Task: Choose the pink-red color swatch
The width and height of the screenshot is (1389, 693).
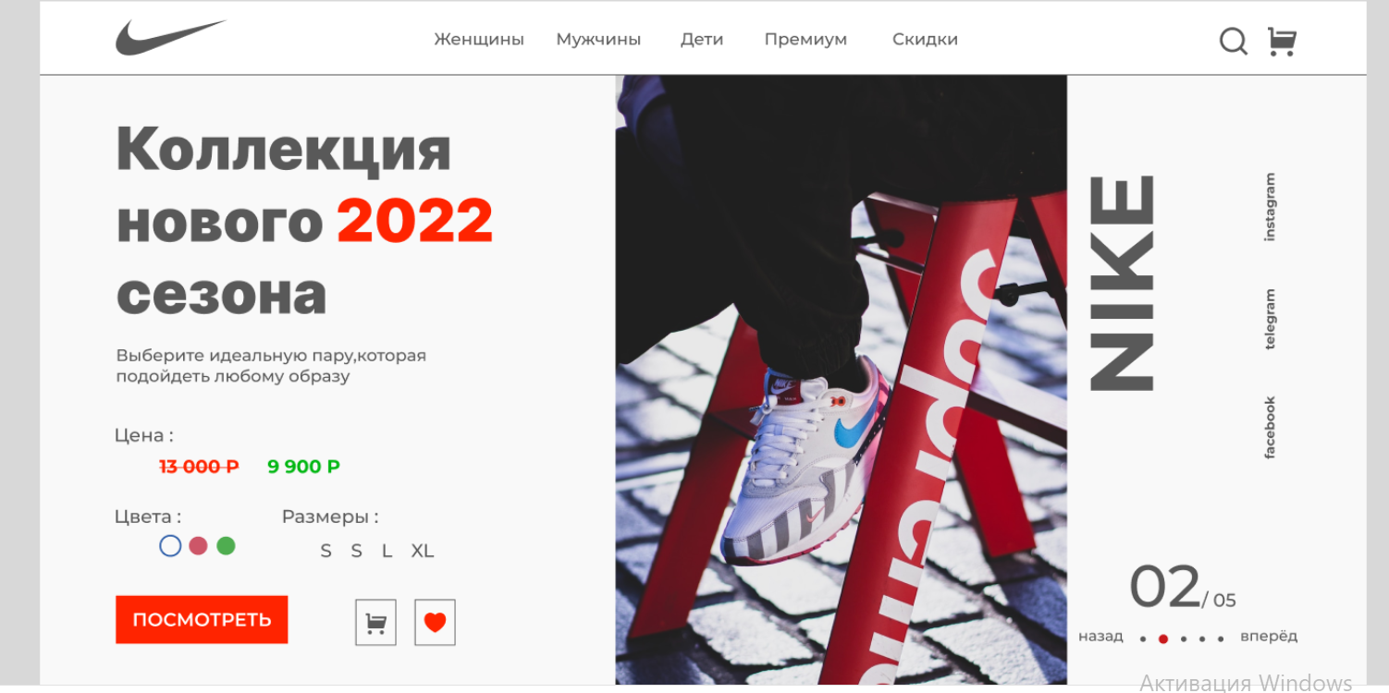Action: pos(198,545)
